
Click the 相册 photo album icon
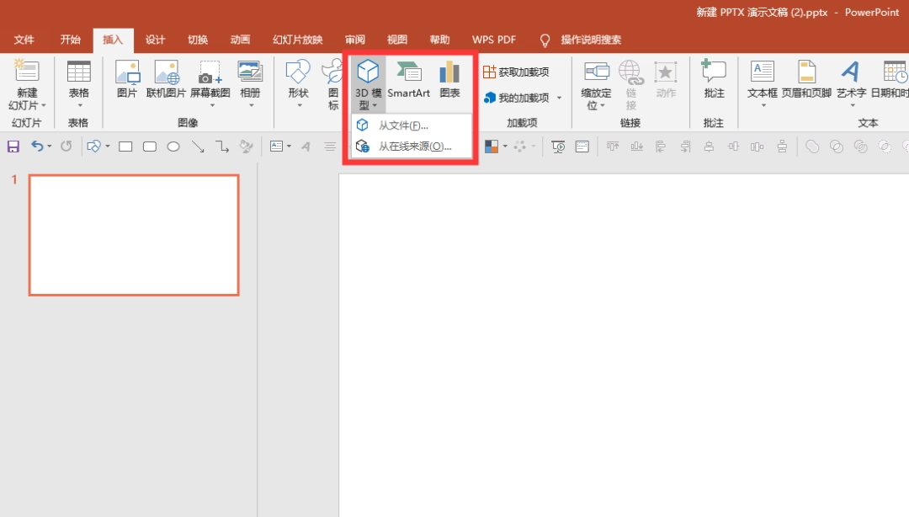250,82
